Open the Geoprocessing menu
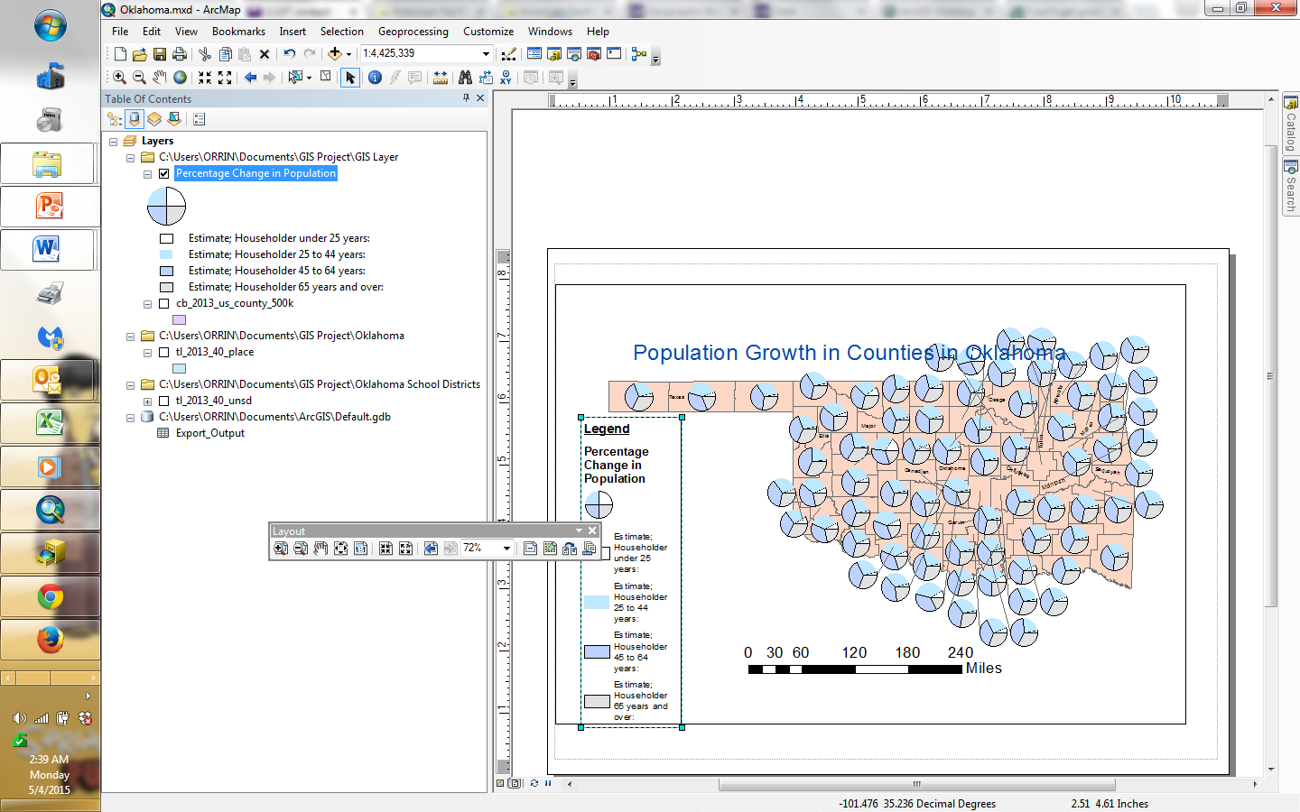Image resolution: width=1300 pixels, height=812 pixels. click(x=413, y=32)
